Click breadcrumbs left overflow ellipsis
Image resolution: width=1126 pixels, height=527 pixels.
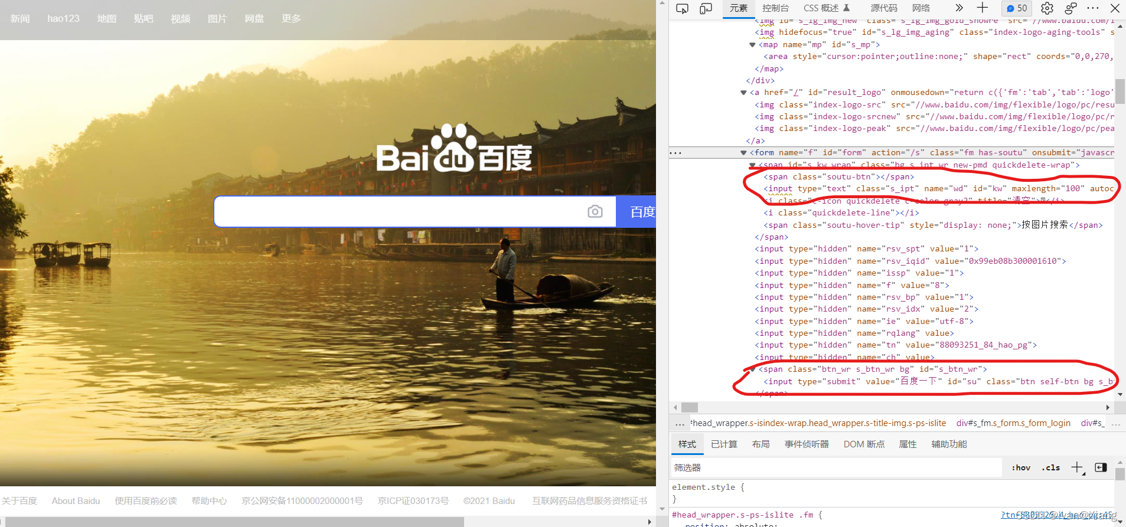pyautogui.click(x=680, y=424)
